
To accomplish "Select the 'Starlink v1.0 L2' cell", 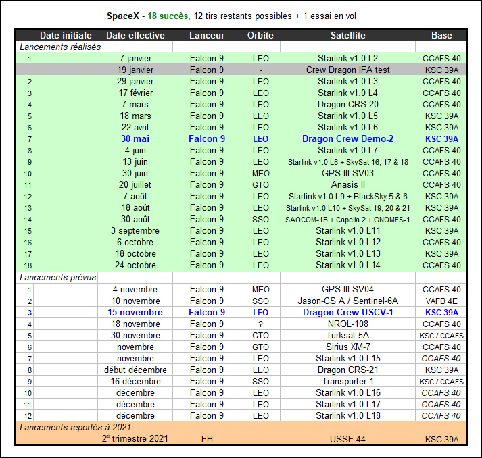I will tap(348, 58).
